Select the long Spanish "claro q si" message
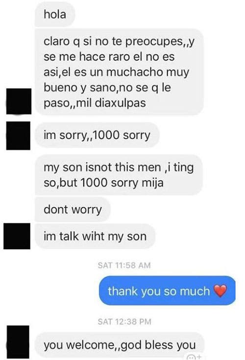245x360 pixels. (119, 72)
